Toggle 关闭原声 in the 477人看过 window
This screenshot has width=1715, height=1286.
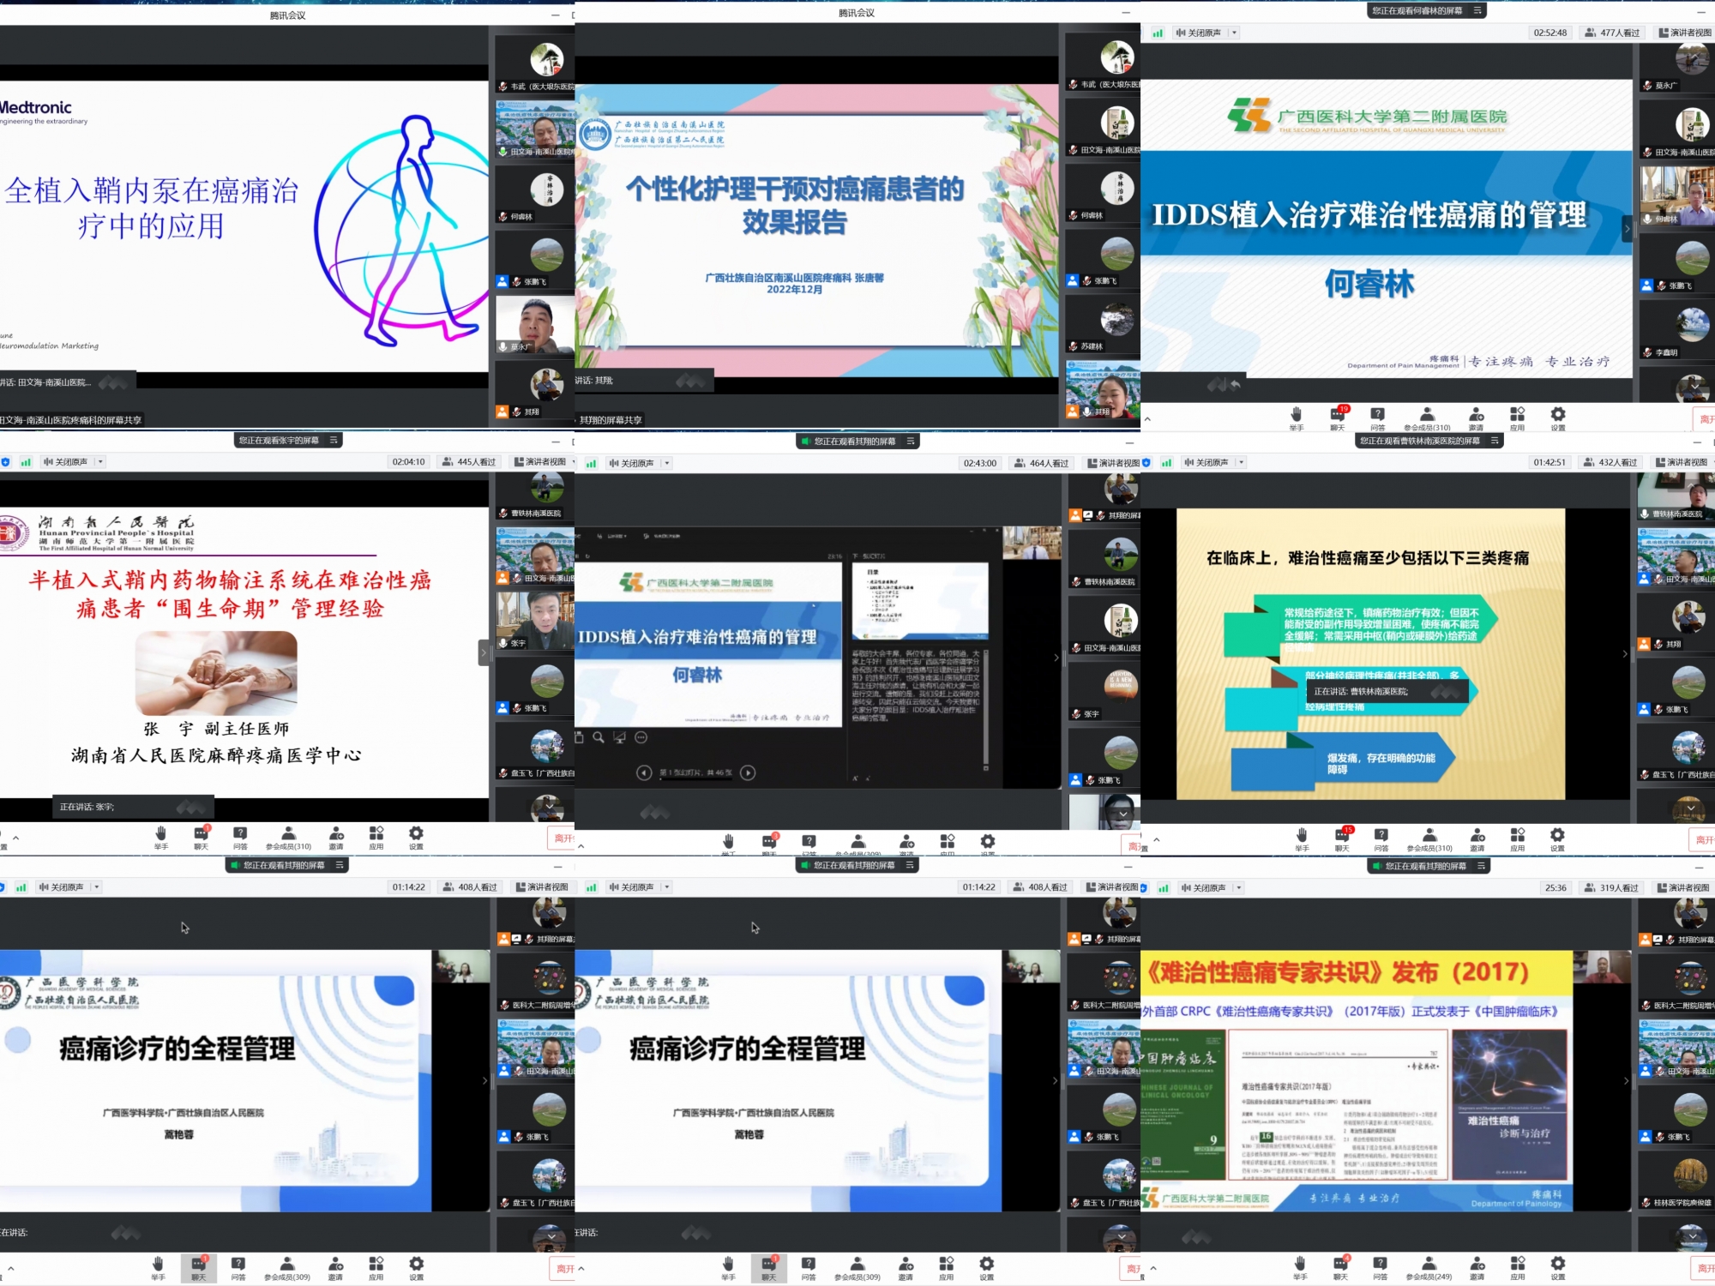[1199, 33]
